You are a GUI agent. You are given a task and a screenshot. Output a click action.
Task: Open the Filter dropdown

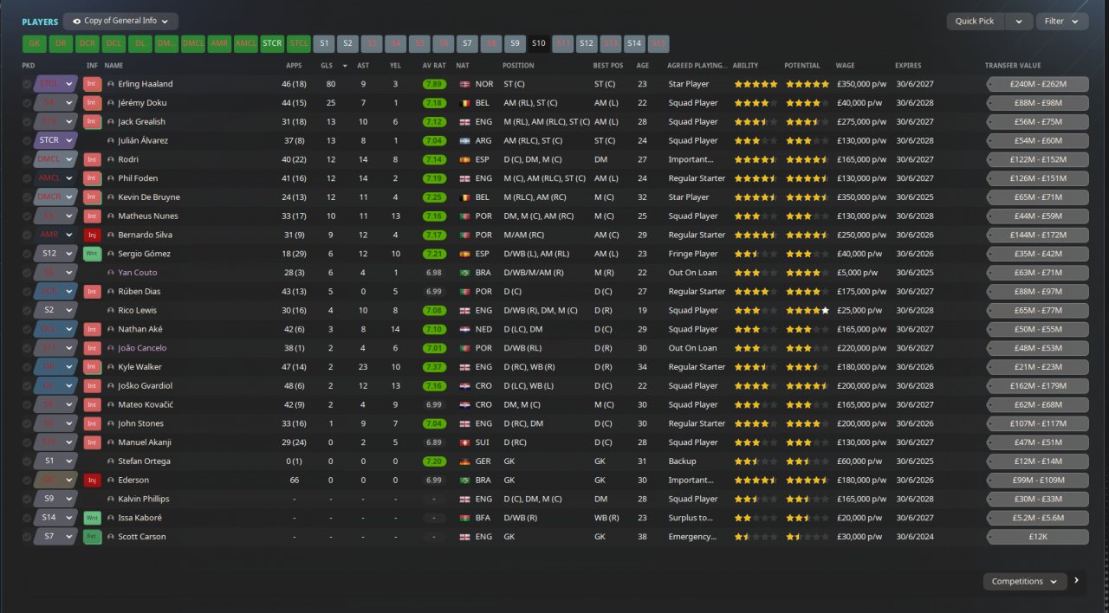[1062, 21]
